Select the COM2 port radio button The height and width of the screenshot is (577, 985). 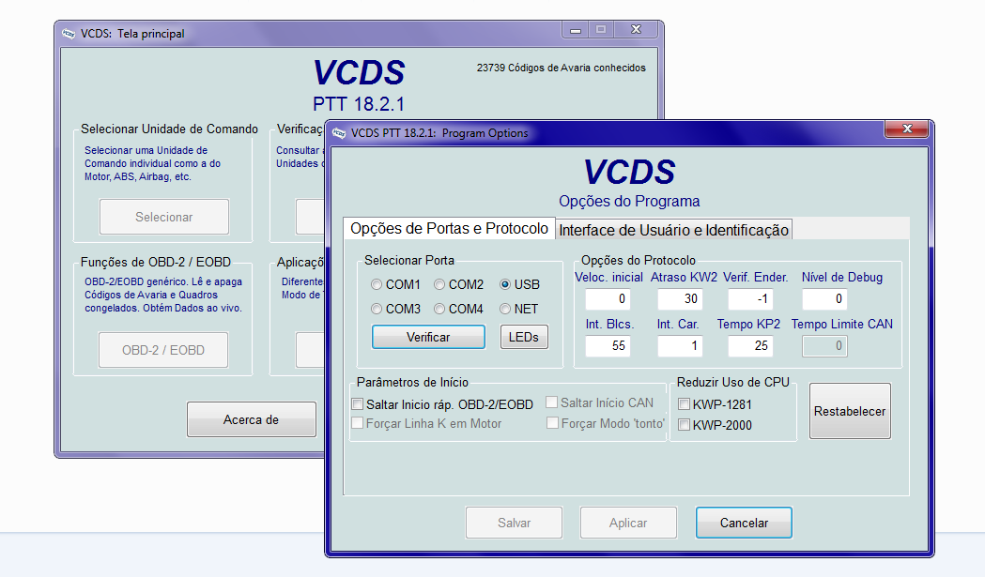point(439,284)
